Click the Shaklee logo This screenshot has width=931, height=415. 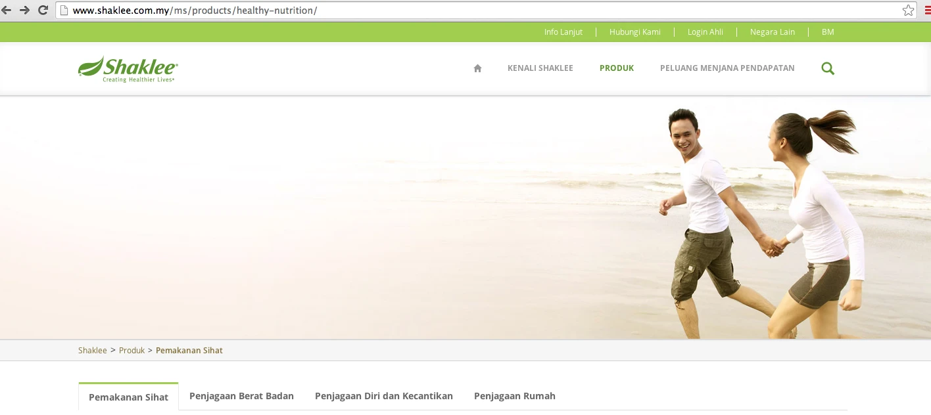pos(128,70)
